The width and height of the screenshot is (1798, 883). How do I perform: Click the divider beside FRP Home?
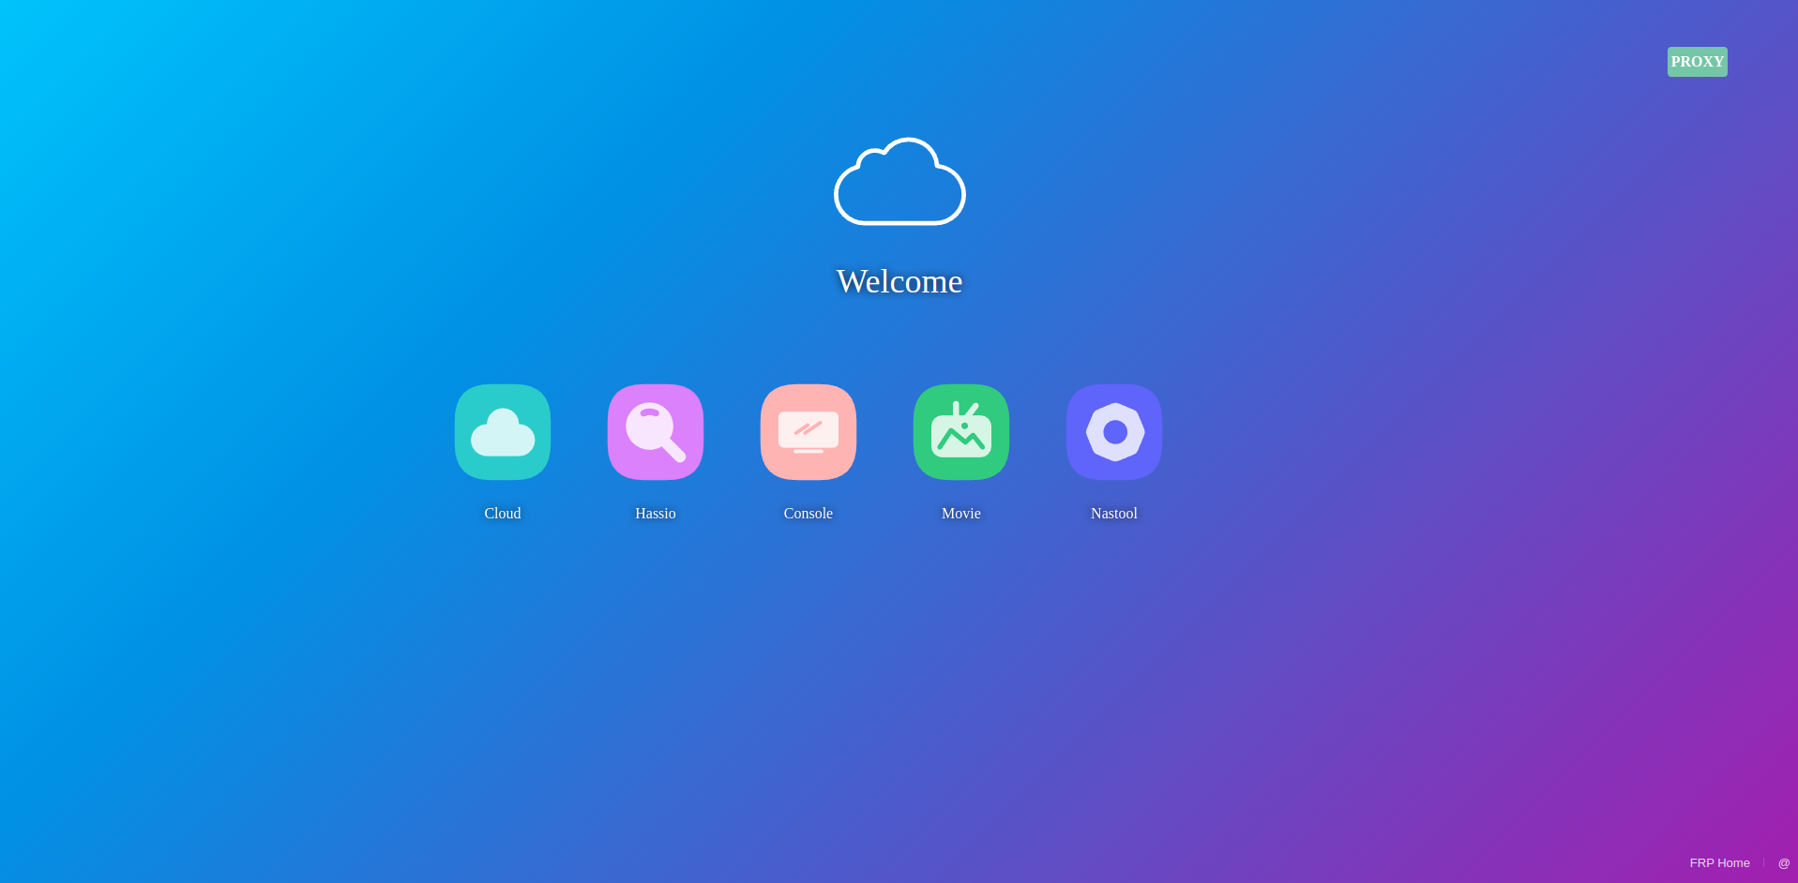click(x=1763, y=863)
